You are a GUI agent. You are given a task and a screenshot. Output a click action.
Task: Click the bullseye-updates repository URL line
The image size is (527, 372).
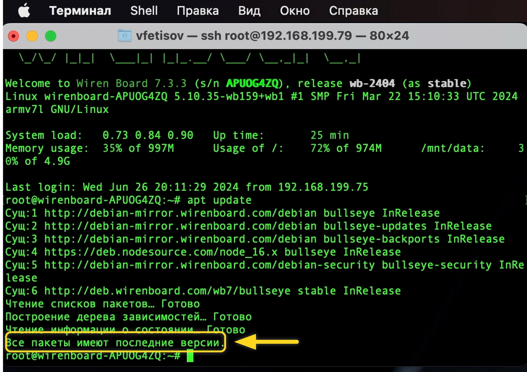(x=180, y=226)
